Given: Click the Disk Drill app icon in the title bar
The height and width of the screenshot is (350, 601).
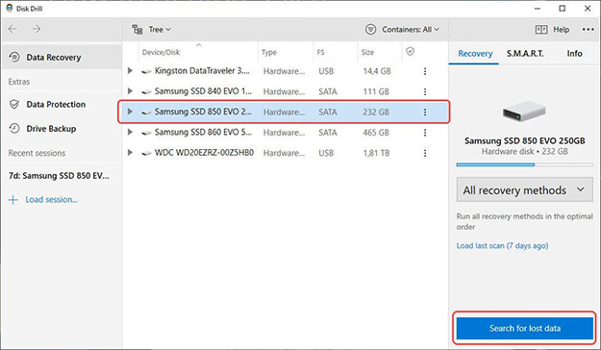Looking at the screenshot, I should 10,8.
